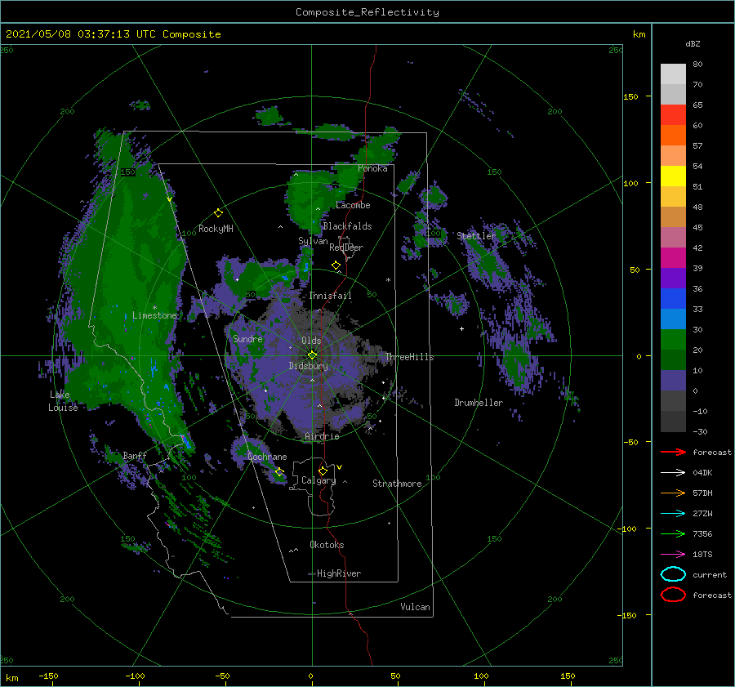Click the radar site diamond between Olds and Didsbury
Viewport: 735px width, 687px height.
point(312,355)
